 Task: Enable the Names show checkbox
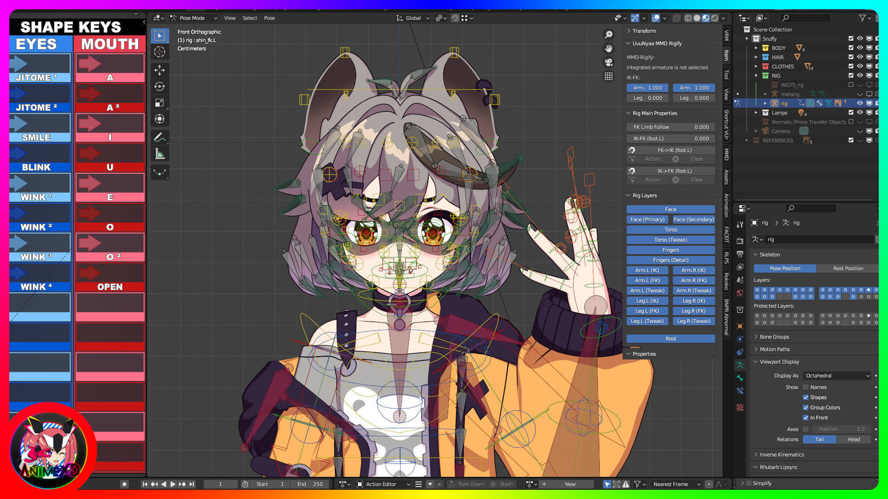pyautogui.click(x=806, y=387)
